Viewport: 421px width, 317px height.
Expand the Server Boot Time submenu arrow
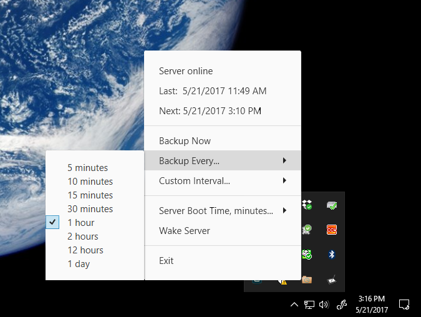[284, 210]
